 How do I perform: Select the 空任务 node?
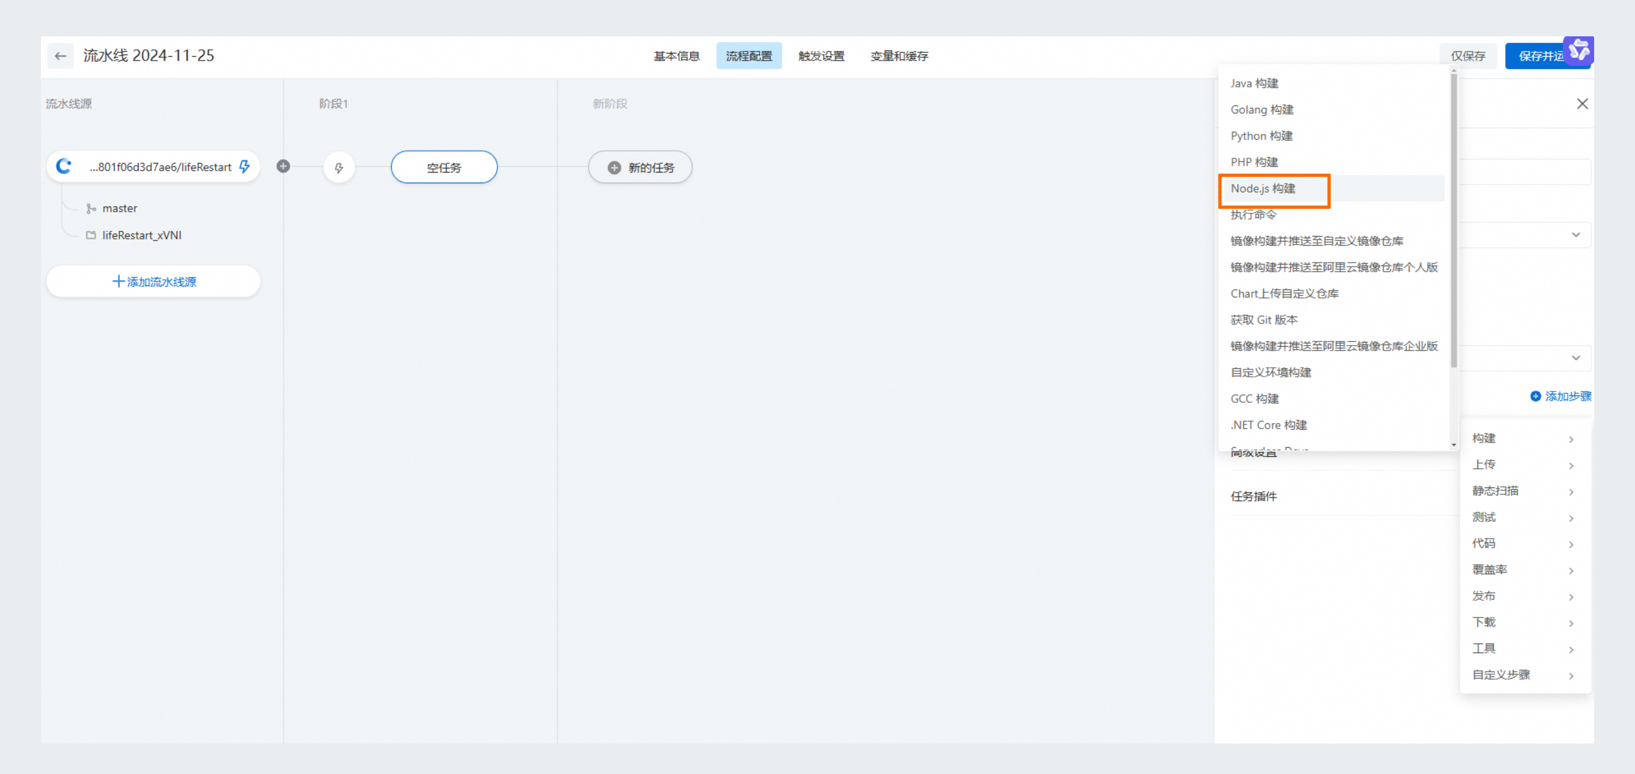click(445, 167)
